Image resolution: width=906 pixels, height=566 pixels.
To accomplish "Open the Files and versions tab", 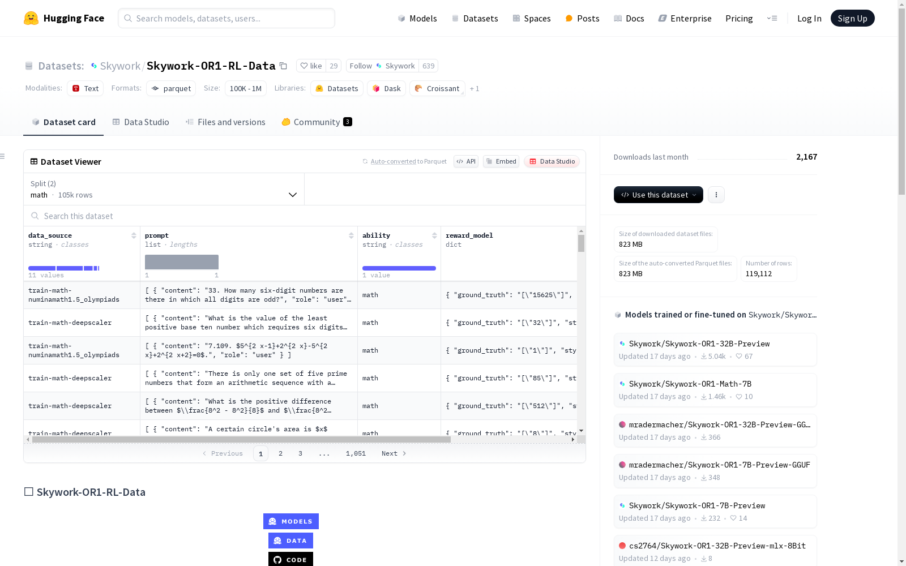I will [225, 122].
